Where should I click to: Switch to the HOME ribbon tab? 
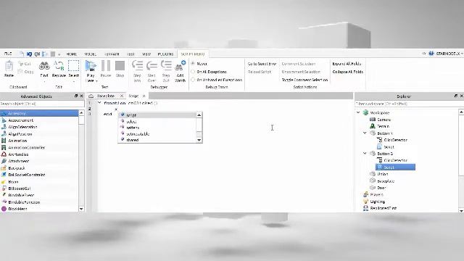(72, 54)
